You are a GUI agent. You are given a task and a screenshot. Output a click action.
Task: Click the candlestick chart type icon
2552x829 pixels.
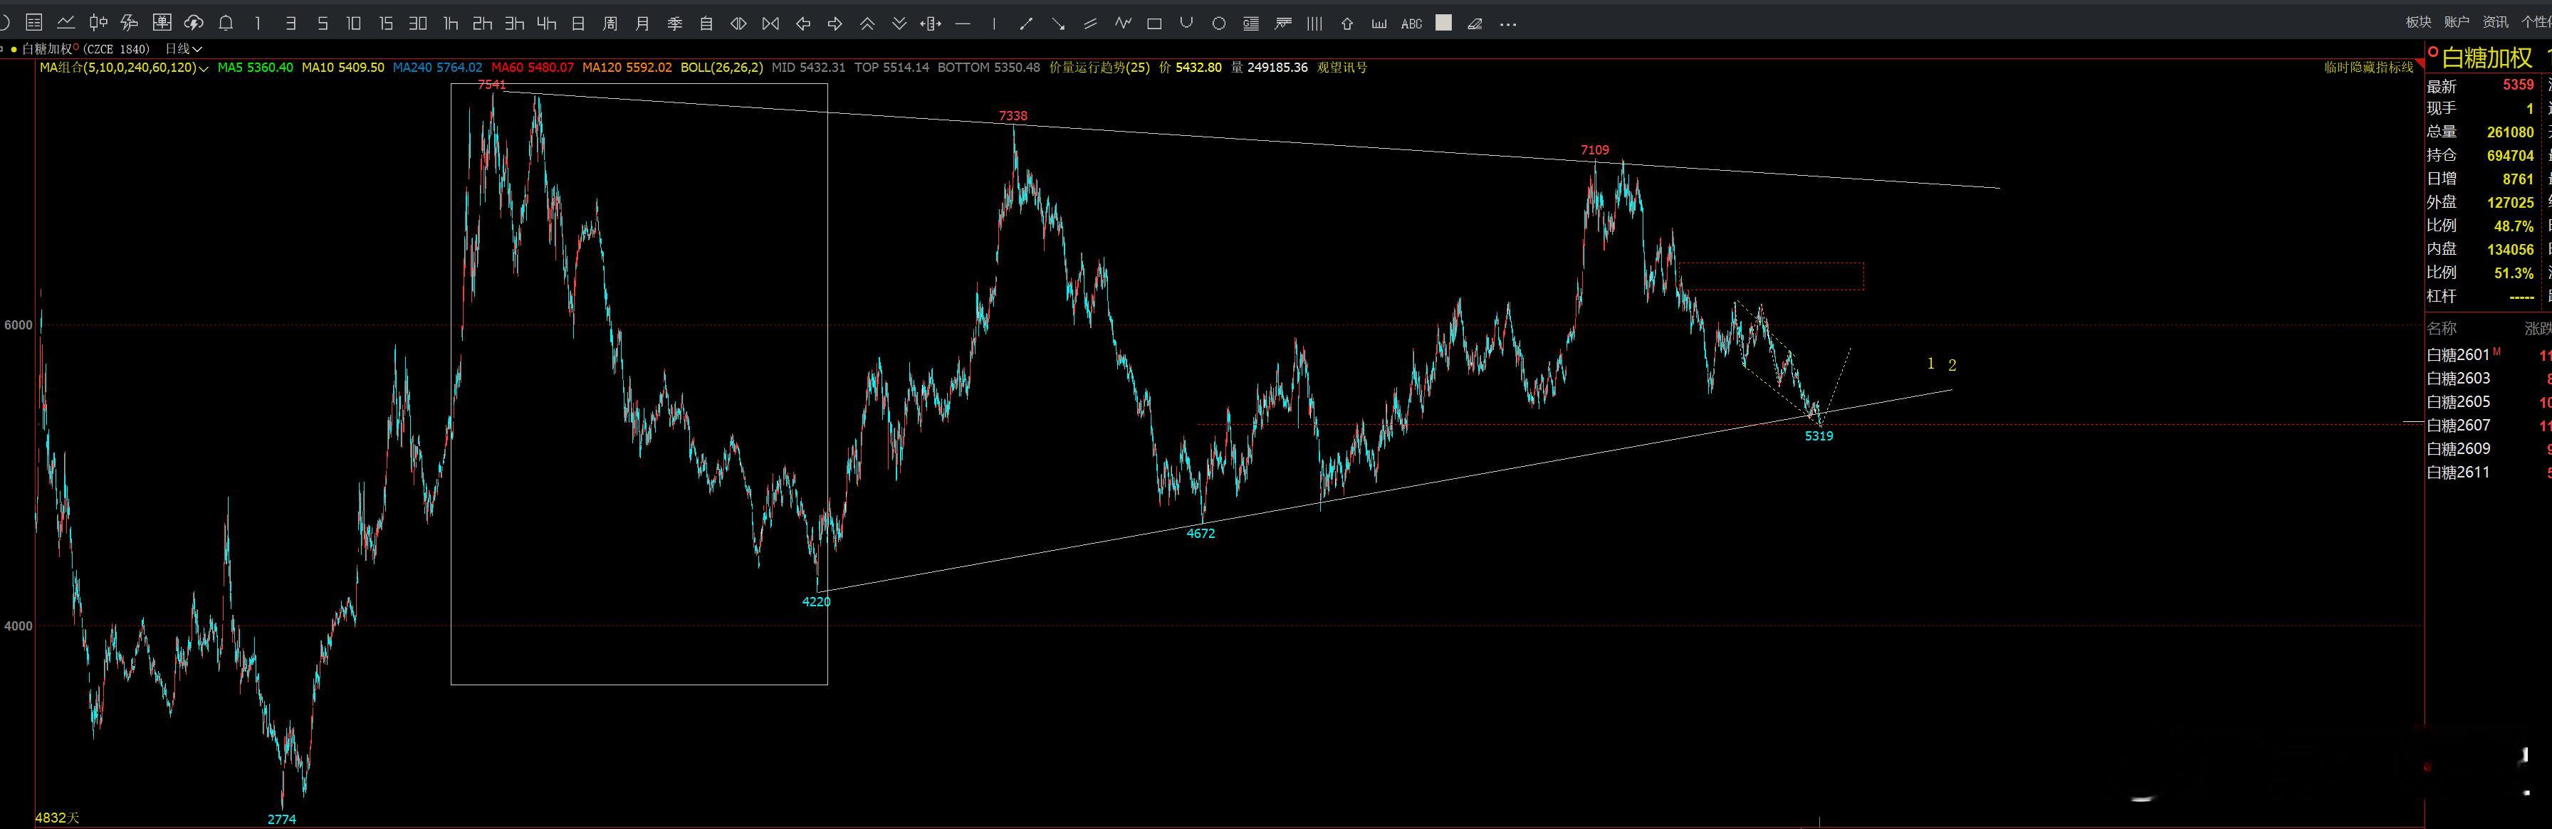coord(98,22)
